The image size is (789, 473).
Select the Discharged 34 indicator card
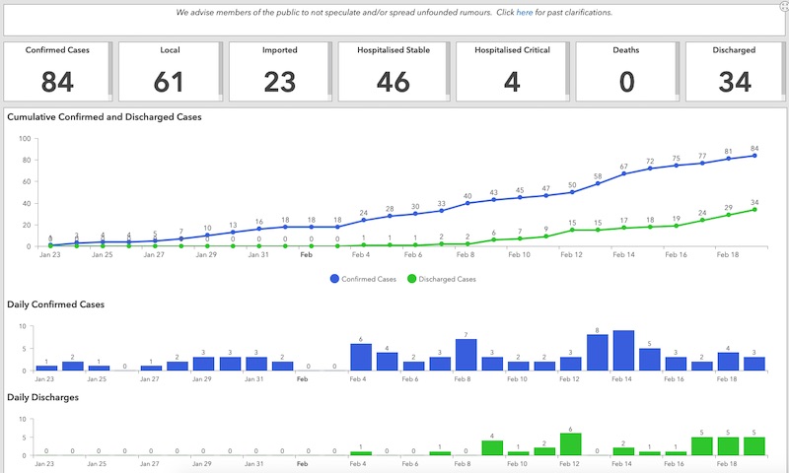pos(735,71)
